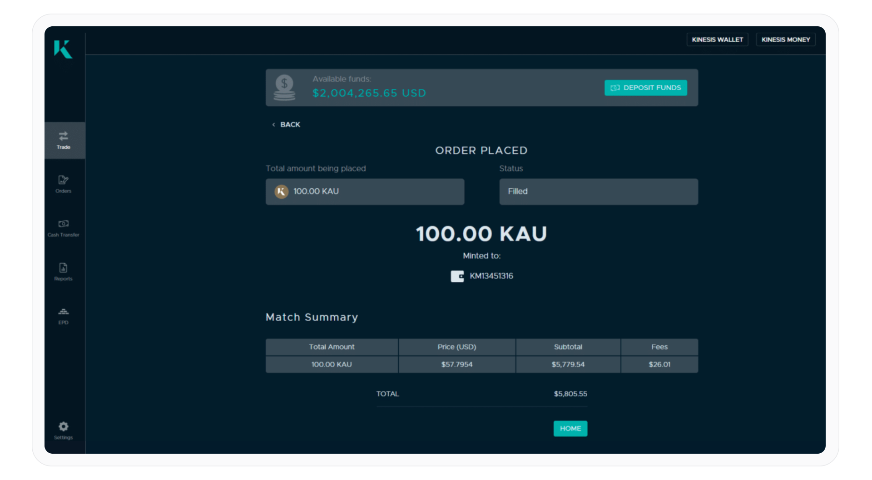Click the $57.7954 price cell
The height and width of the screenshot is (480, 872).
point(457,364)
